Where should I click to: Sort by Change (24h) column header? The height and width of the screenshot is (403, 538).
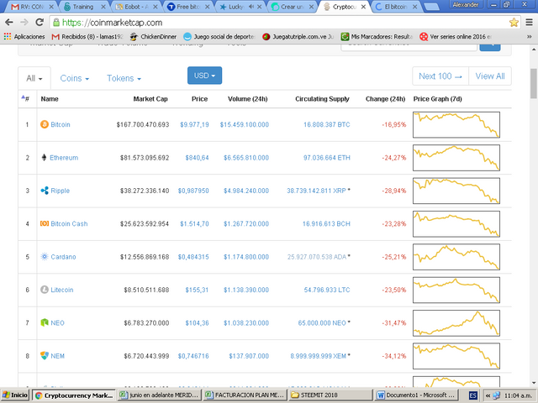tap(385, 99)
